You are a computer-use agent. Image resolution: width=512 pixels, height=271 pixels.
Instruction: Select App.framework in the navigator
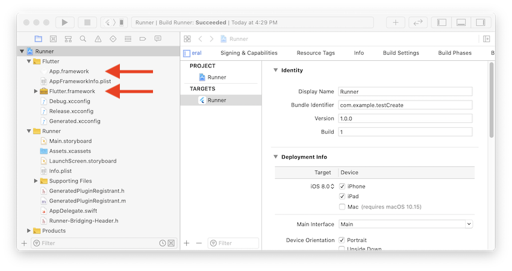(69, 71)
